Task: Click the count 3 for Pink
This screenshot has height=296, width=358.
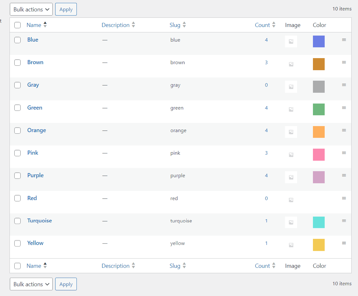Action: click(x=266, y=153)
